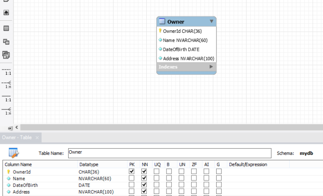Switch to the Owner - Table tab
323x196 pixels.
[16, 138]
